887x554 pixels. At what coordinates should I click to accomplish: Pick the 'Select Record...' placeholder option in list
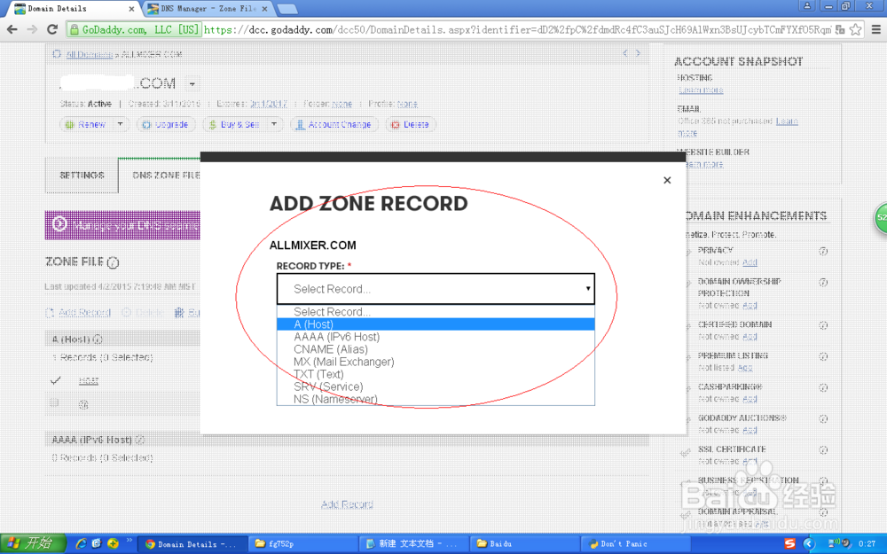pyautogui.click(x=436, y=312)
